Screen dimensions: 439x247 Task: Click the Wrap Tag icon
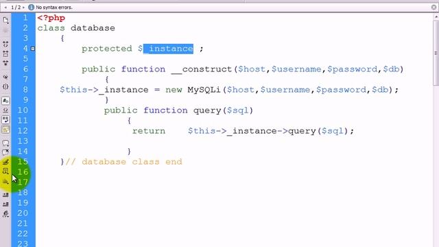click(x=5, y=162)
